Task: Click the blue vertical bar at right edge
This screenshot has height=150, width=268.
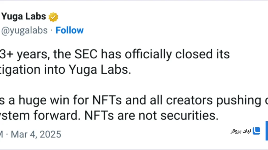Action: 267,131
